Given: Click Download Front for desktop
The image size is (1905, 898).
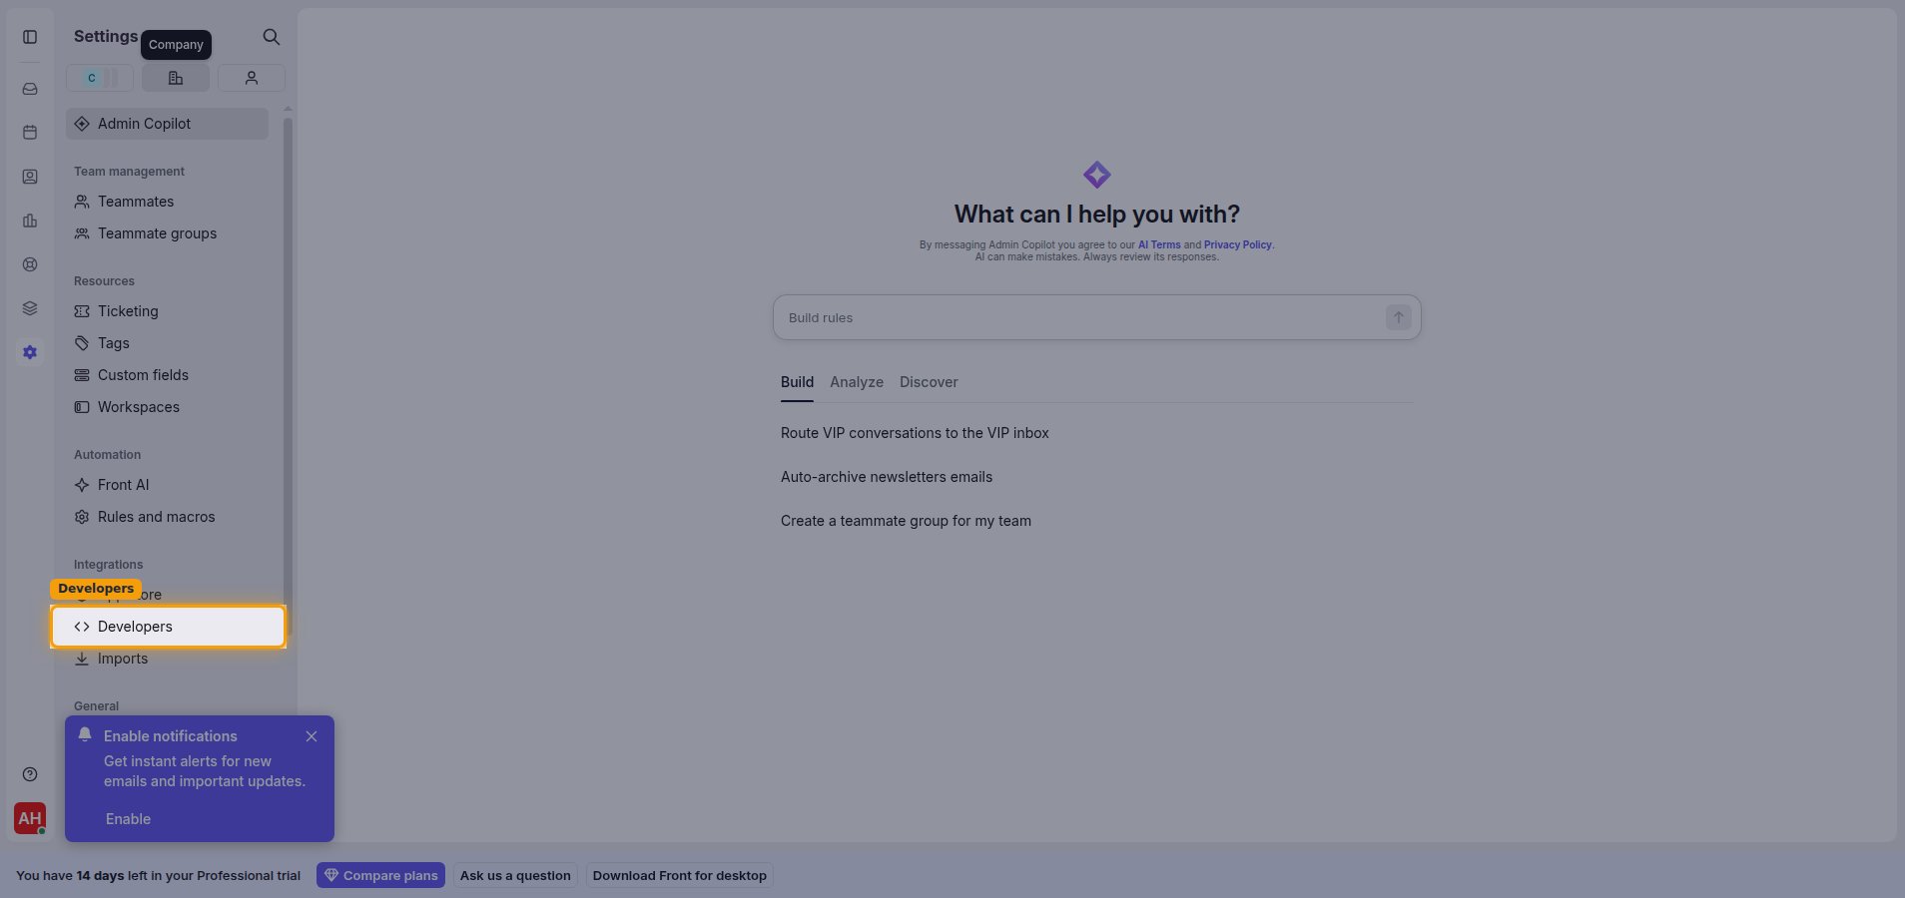Looking at the screenshot, I should tap(680, 875).
